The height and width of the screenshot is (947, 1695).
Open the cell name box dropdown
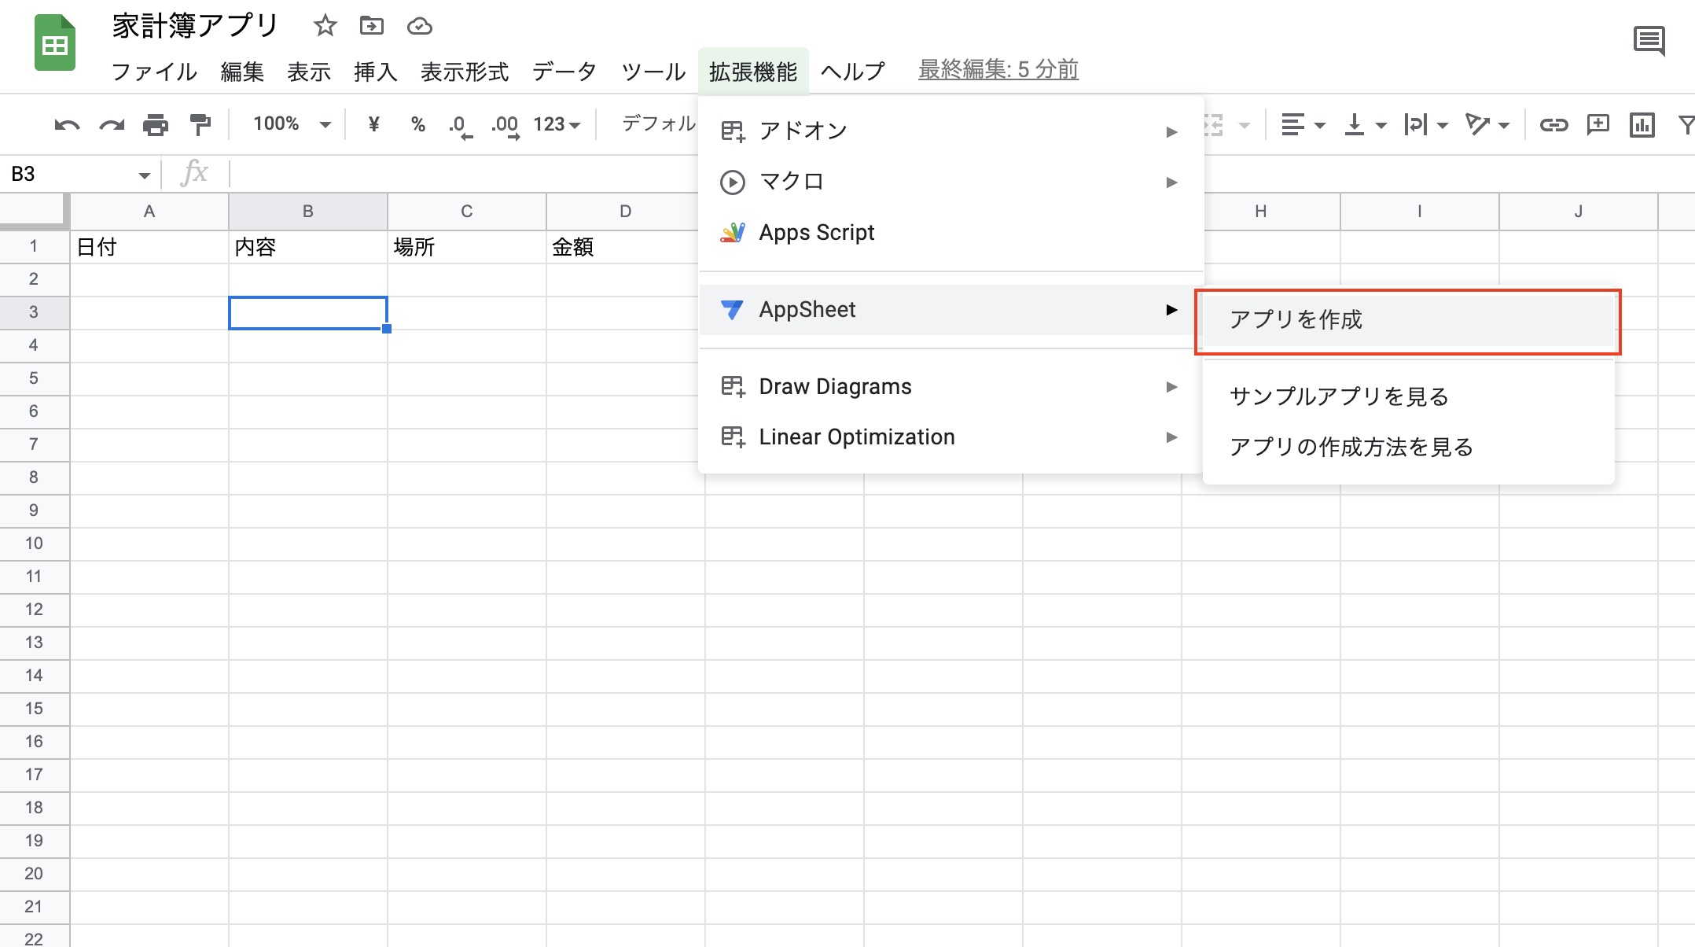click(144, 173)
